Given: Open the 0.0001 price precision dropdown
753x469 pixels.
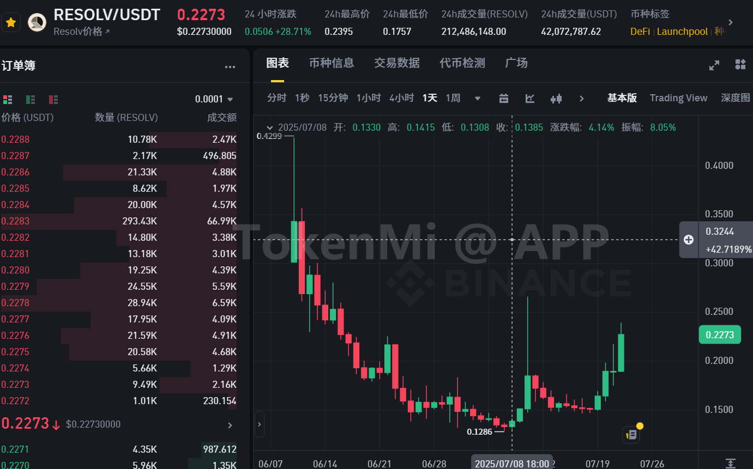Looking at the screenshot, I should (x=214, y=99).
